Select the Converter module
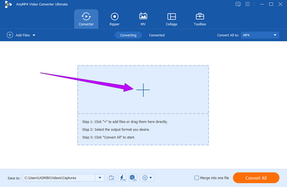Image resolution: width=287 pixels, height=187 pixels. [x=86, y=19]
